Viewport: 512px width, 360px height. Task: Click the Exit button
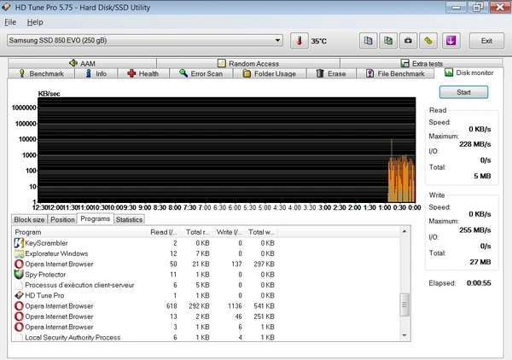point(486,40)
